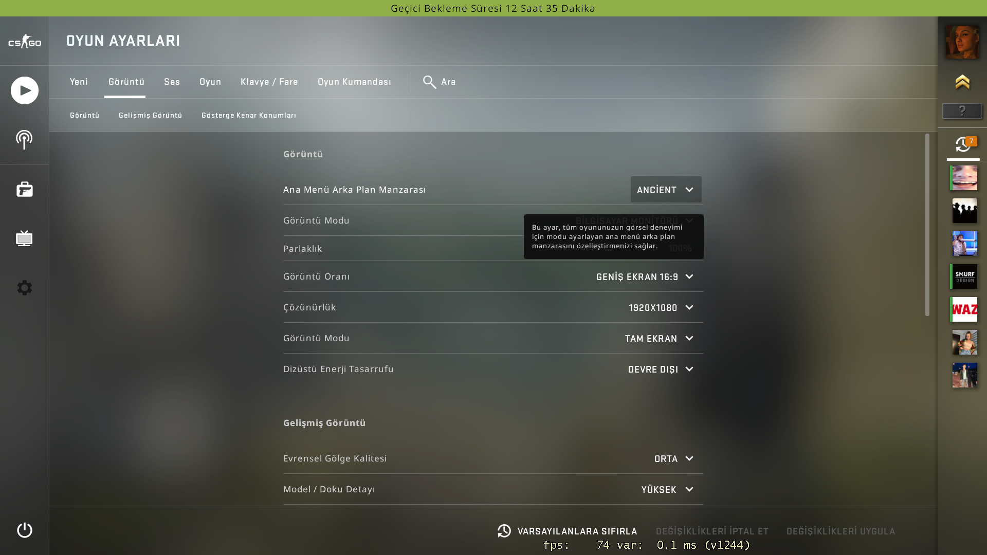Switch to the Oyun Kumandası tab
The height and width of the screenshot is (555, 987).
point(354,82)
